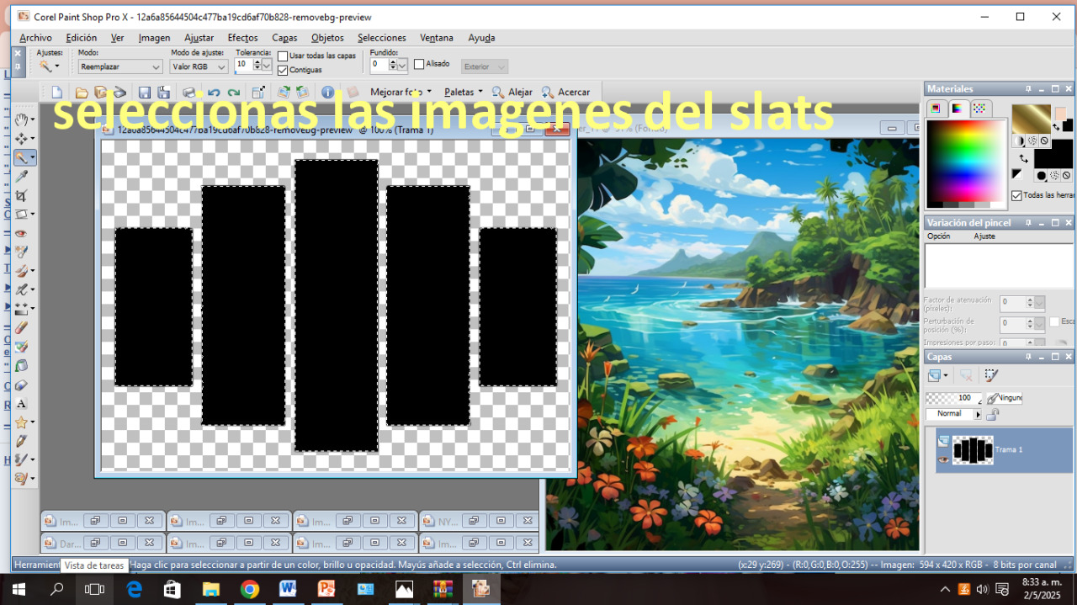Click the Save floppy disk icon
The image size is (1077, 605).
pyautogui.click(x=145, y=93)
